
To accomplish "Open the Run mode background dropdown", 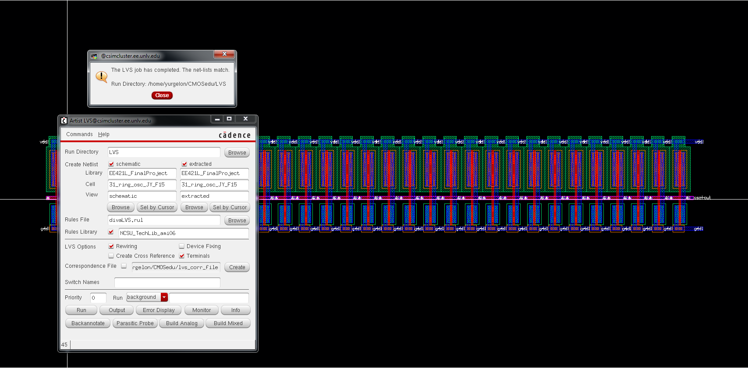I will tap(164, 298).
